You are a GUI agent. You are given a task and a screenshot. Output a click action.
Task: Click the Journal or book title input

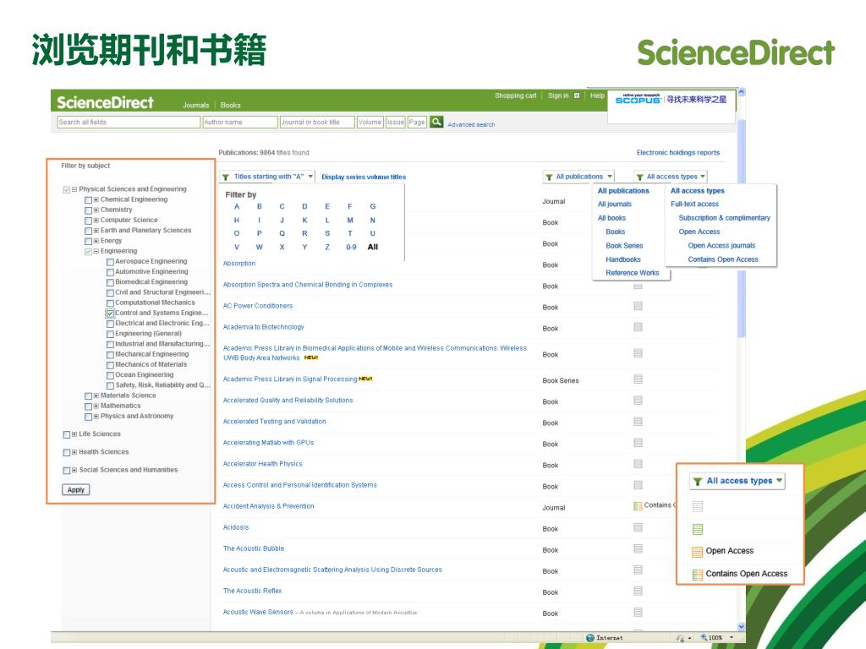(x=317, y=122)
